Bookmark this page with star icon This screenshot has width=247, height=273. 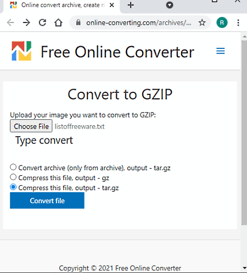(x=202, y=23)
